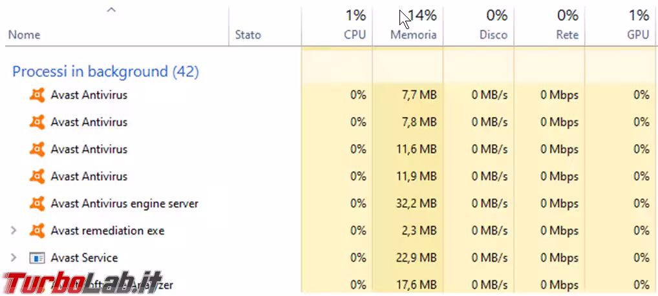The image size is (658, 296).
Task: Select the Avast Antivirus engine server row
Action: pyautogui.click(x=124, y=204)
